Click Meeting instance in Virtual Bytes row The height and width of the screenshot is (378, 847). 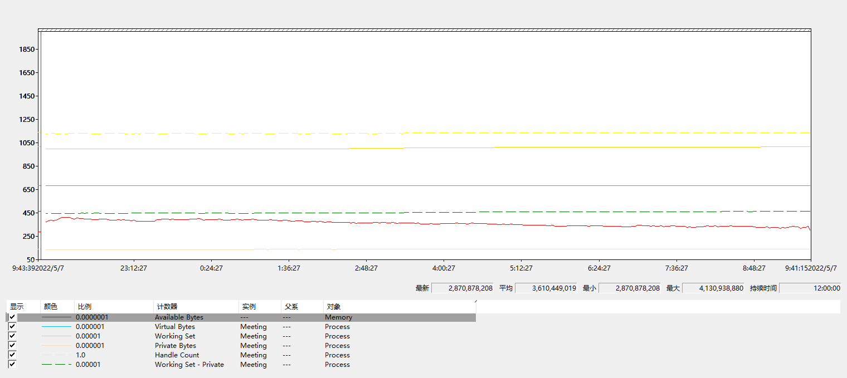[254, 327]
